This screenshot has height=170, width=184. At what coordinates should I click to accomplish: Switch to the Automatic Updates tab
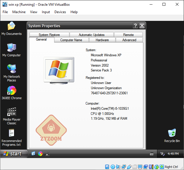point(92,35)
